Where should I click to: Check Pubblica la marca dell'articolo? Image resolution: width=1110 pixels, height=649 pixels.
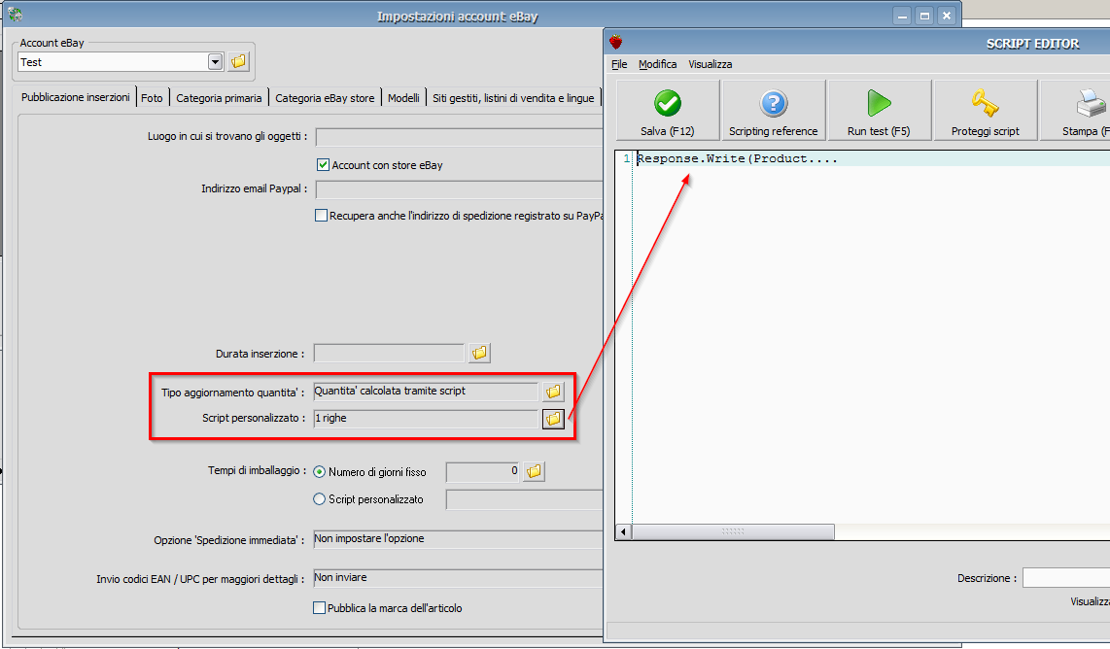[x=319, y=608]
